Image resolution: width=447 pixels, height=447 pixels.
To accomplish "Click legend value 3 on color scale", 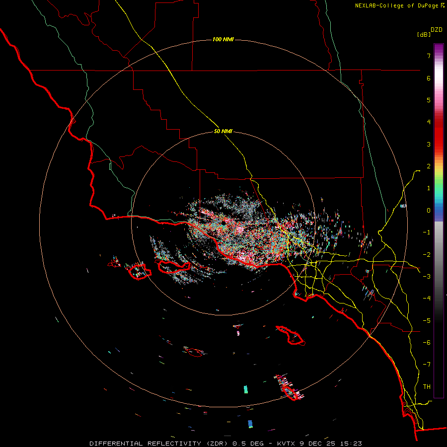I will pyautogui.click(x=429, y=144).
